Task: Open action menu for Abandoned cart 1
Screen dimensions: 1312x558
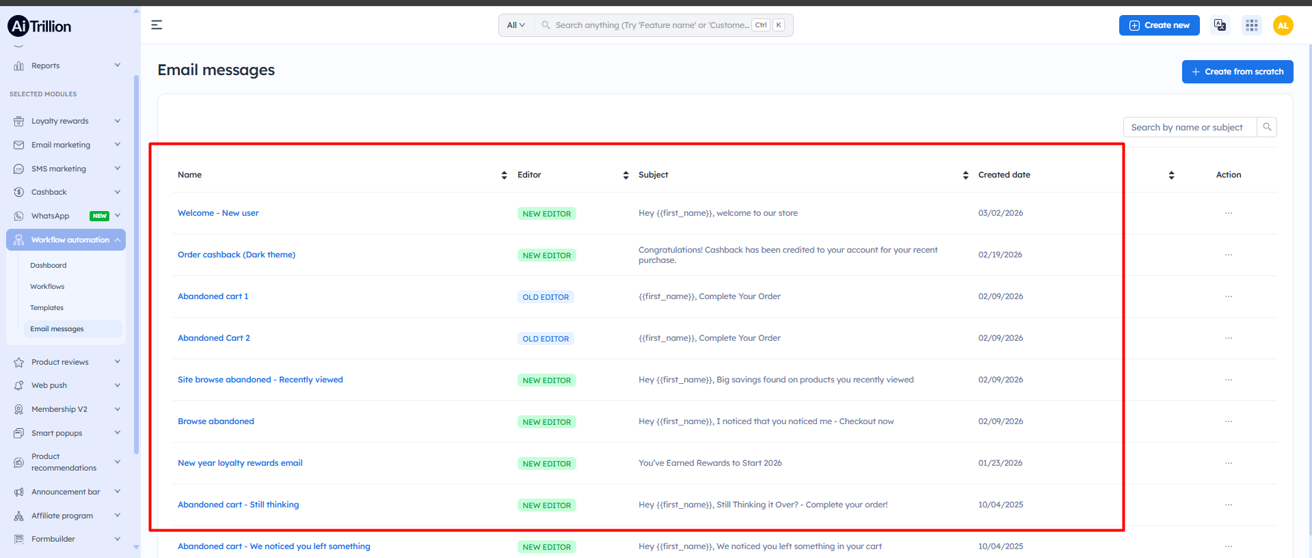Action: [1228, 296]
